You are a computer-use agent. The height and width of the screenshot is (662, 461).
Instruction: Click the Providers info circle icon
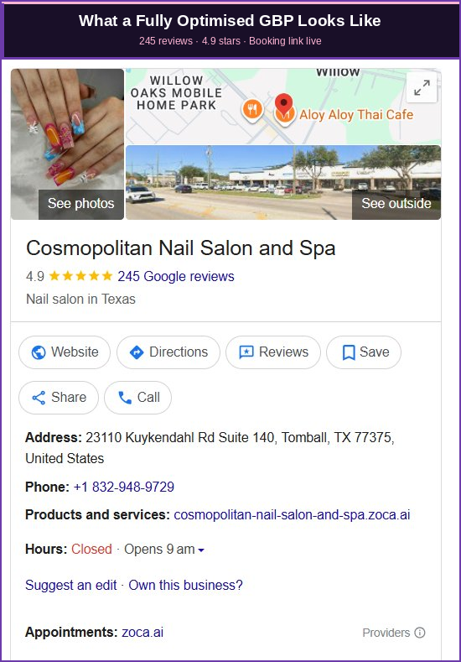point(420,633)
